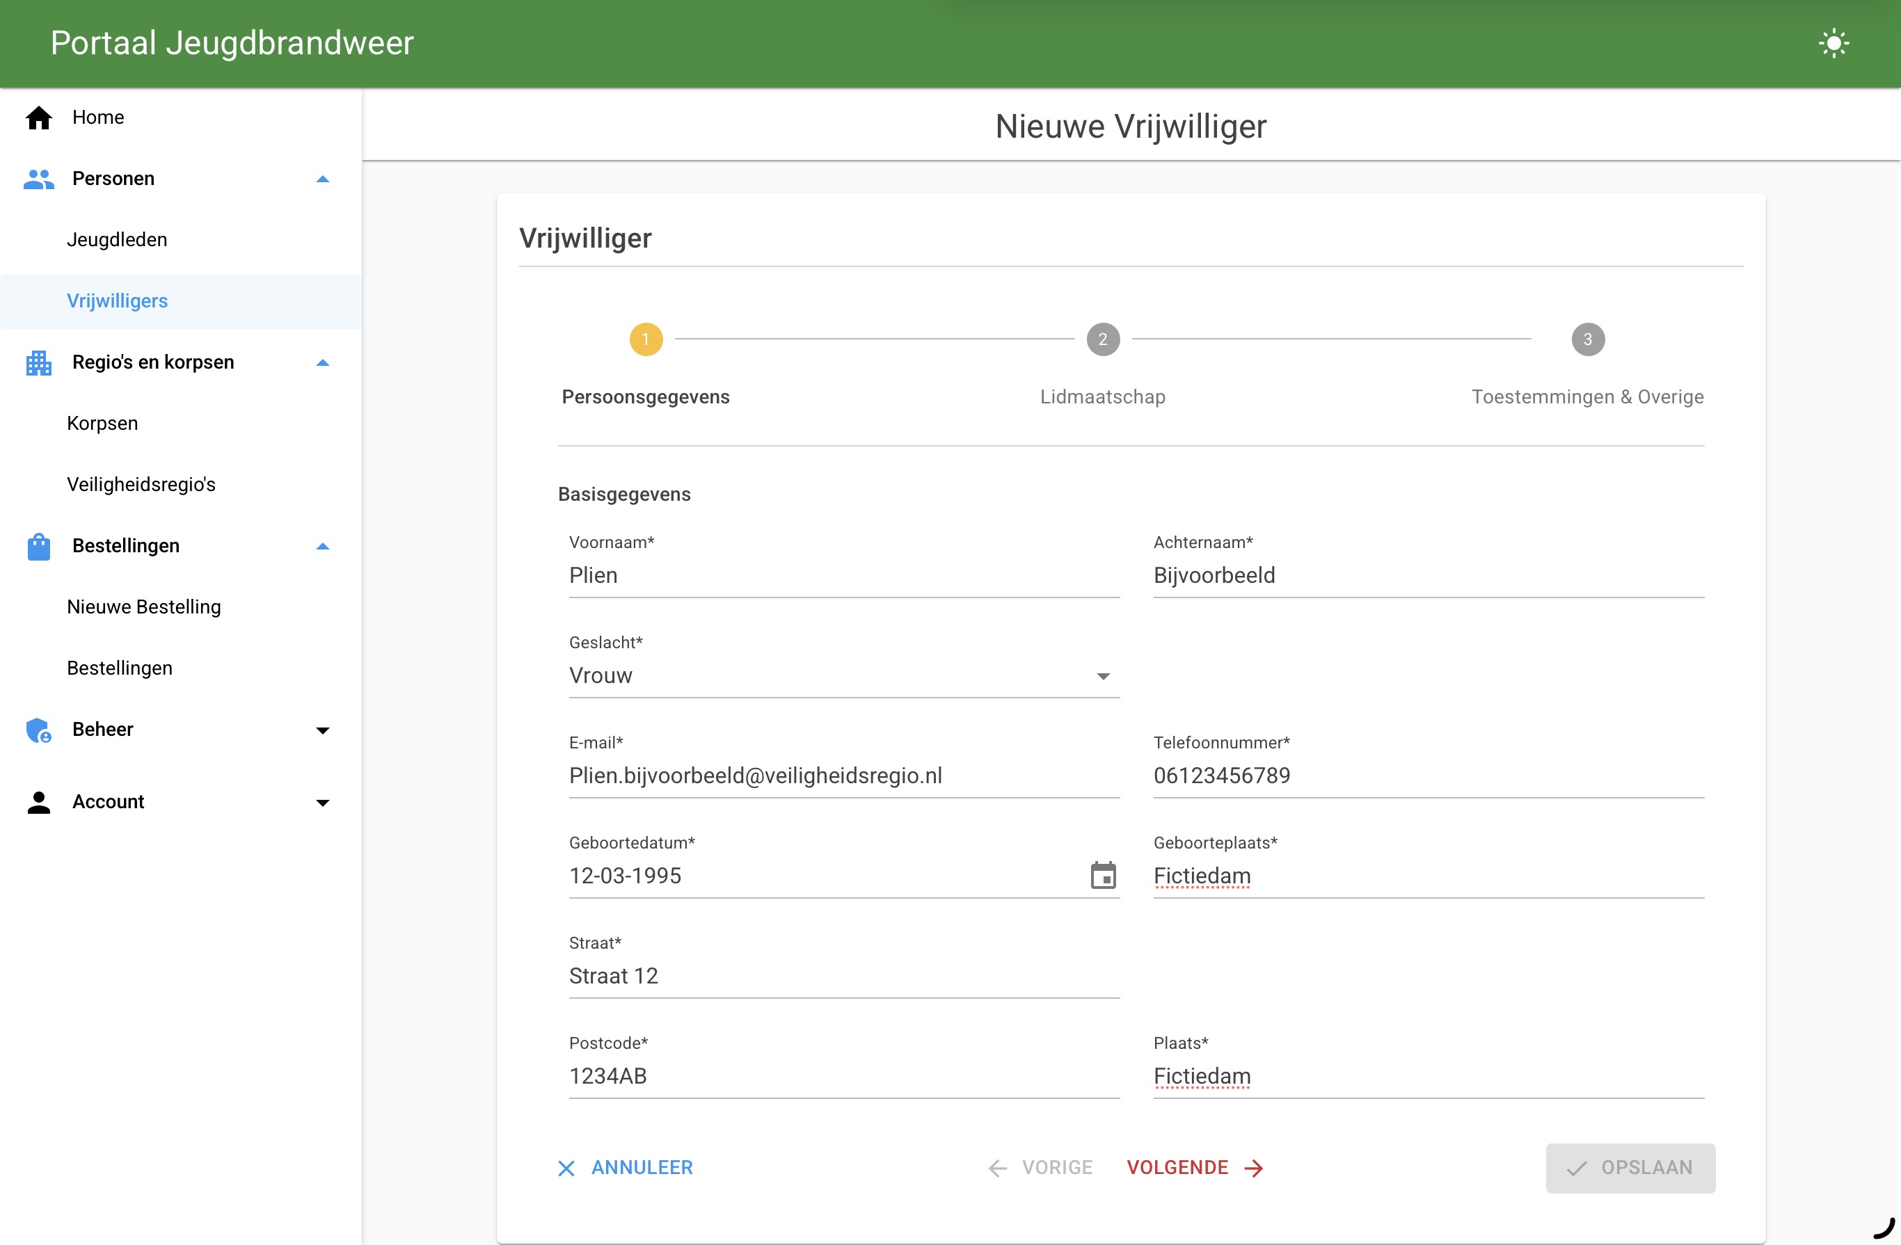Open Veiligheidsregio's in the sidebar
Screen dimensions: 1901x1245
(x=180, y=485)
